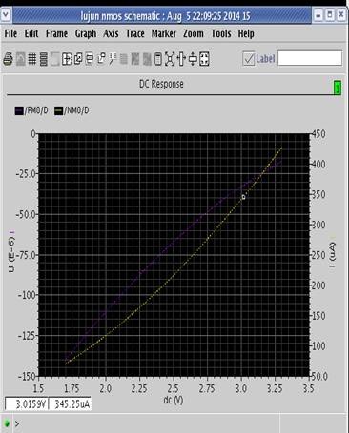Click the marker point on the yellow curve

pos(243,197)
